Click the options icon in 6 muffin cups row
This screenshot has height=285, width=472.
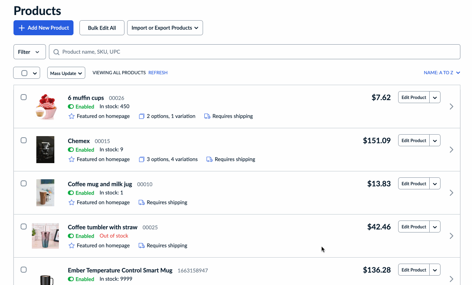(x=142, y=116)
